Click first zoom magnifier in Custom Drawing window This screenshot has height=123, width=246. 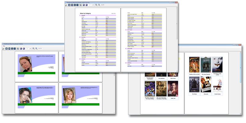point(96,5)
